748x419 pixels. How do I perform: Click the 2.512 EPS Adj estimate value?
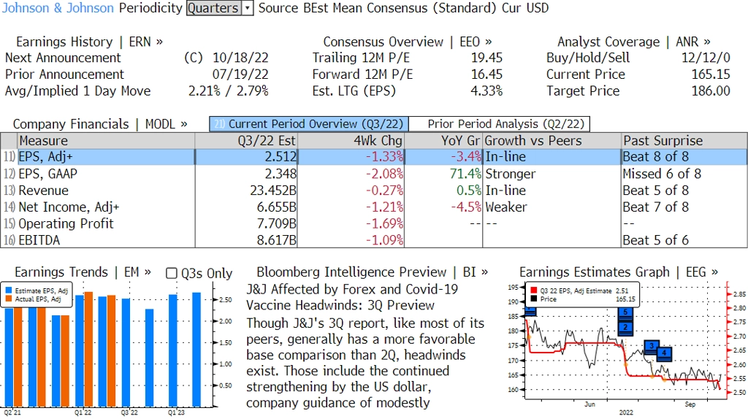click(x=281, y=157)
